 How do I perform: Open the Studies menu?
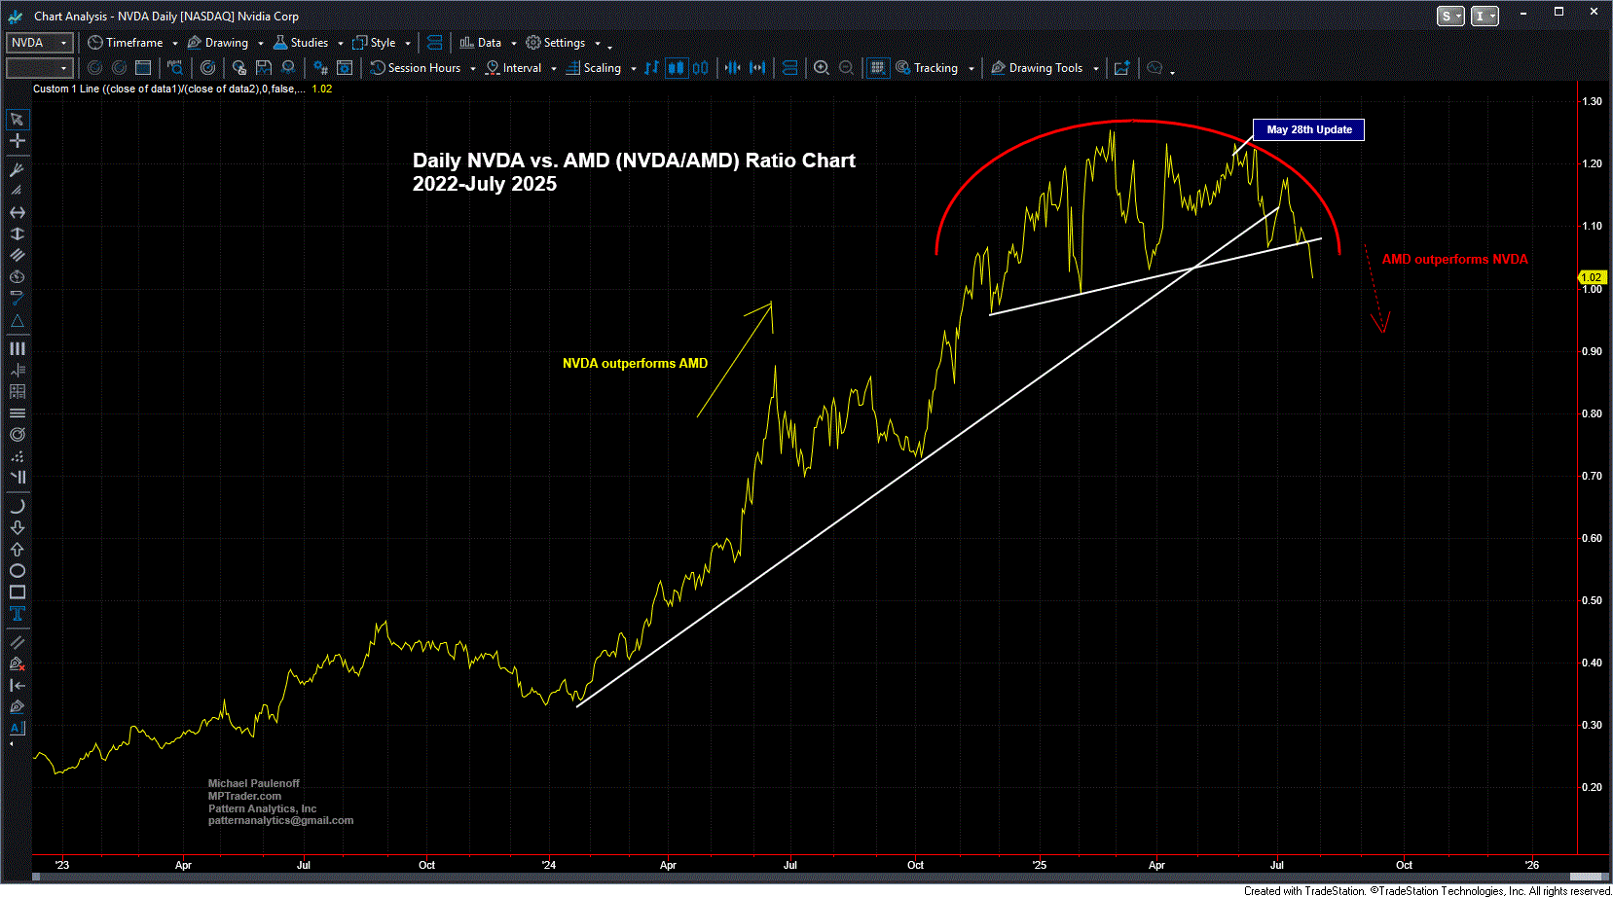click(x=301, y=43)
